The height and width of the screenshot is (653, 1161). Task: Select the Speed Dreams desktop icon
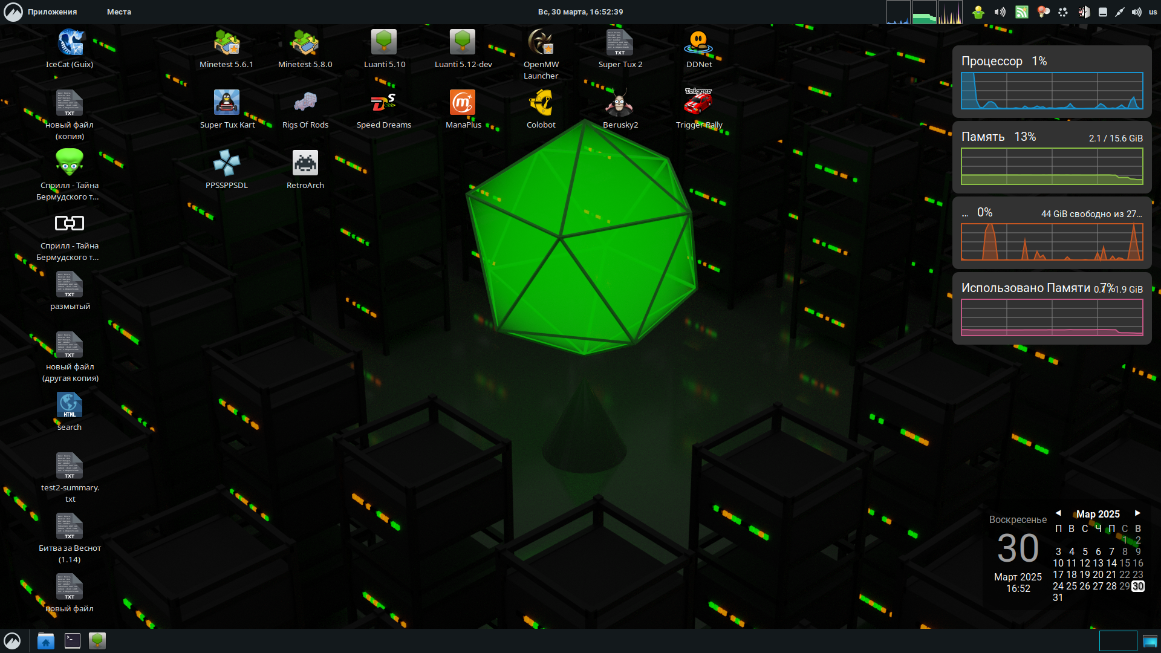(383, 103)
